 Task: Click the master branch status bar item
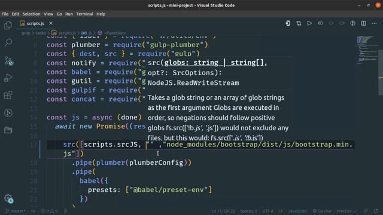[16, 211]
